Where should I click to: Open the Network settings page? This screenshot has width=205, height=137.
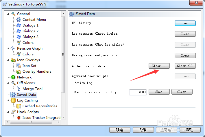pos(24,77)
